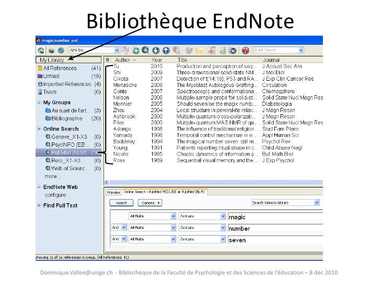Viewport: 381px width, 286px height.
Task: Click the Rero_X1-X3 search icon
Action: [48, 160]
